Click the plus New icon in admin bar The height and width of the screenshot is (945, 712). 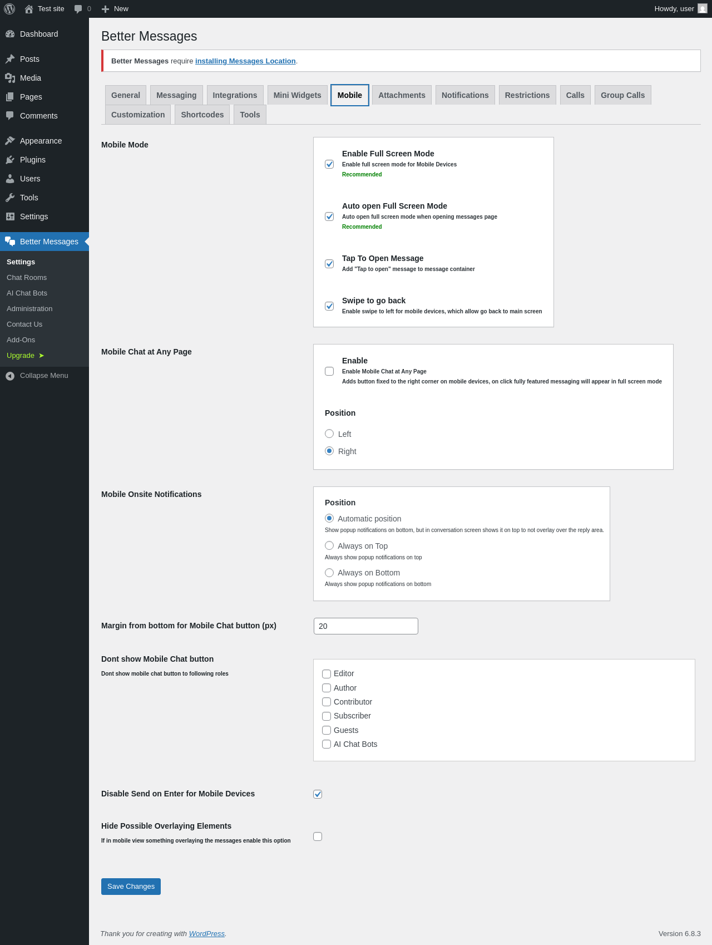(x=105, y=9)
